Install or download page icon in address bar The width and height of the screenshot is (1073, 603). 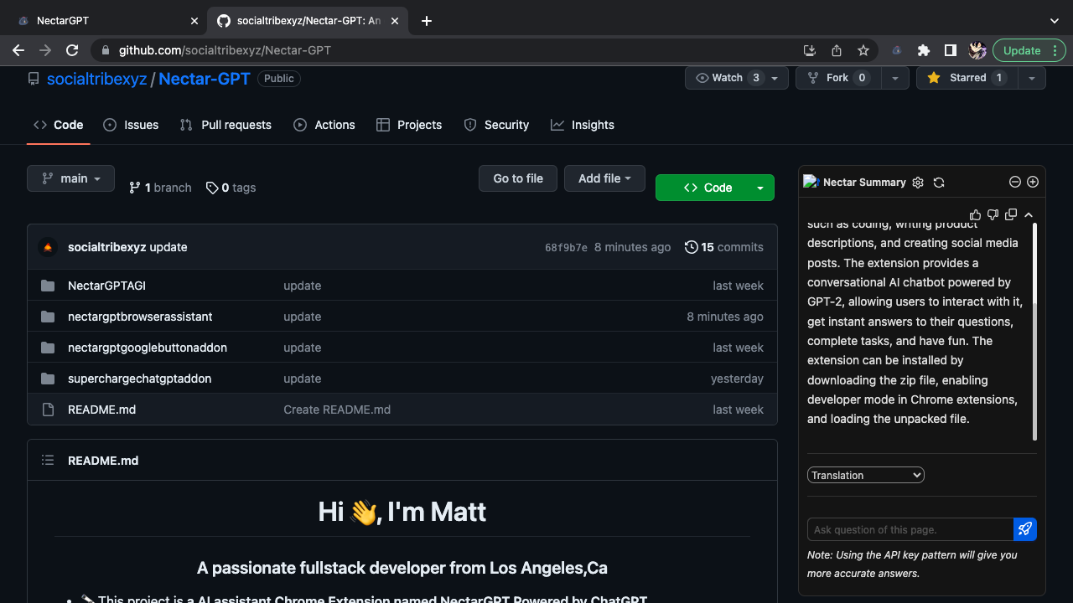pos(810,50)
